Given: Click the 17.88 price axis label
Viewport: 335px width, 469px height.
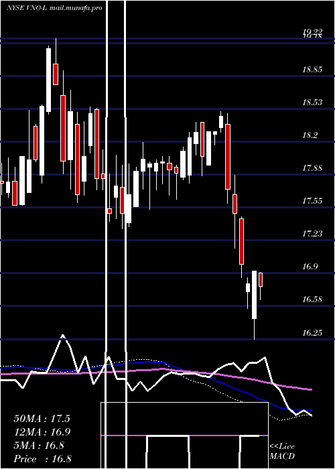Looking at the screenshot, I should pyautogui.click(x=312, y=168).
